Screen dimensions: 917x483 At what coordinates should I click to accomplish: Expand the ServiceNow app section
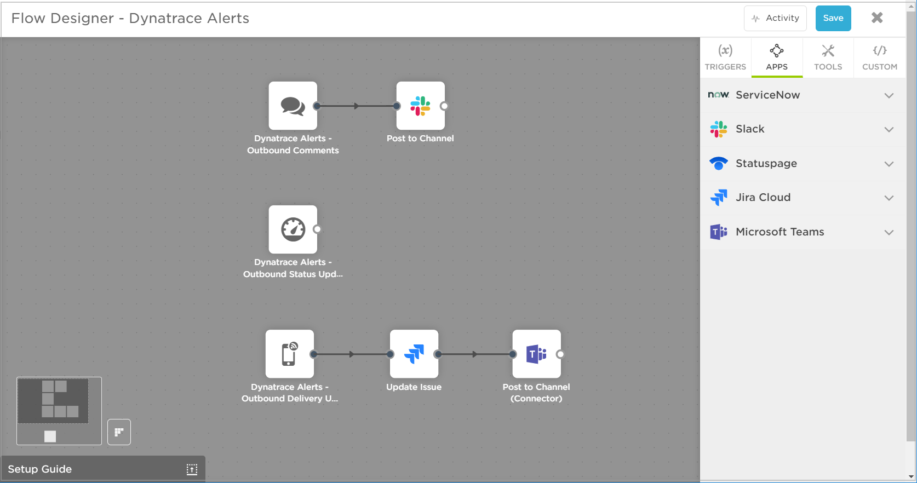(889, 95)
